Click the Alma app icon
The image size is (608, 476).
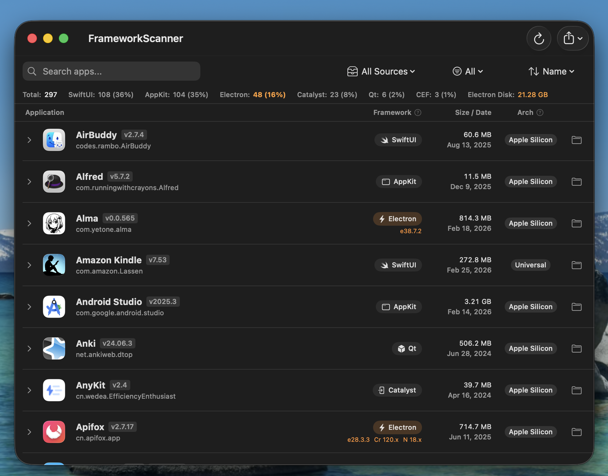(x=54, y=223)
